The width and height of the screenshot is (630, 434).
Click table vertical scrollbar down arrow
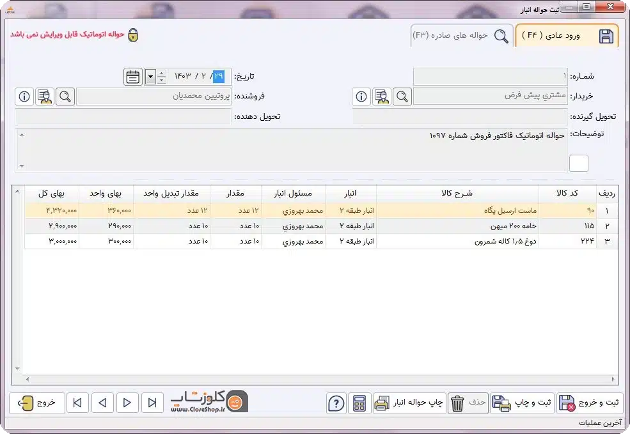coord(17,368)
